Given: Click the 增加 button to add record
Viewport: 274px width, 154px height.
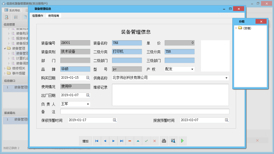Looking at the screenshot, I should tap(85, 141).
